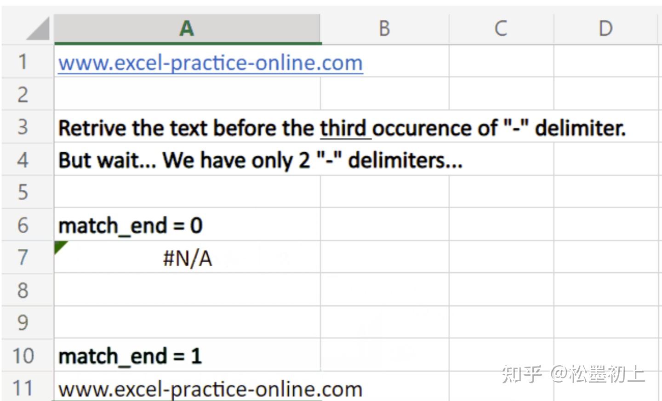
Task: Select column header B
Action: 384,29
